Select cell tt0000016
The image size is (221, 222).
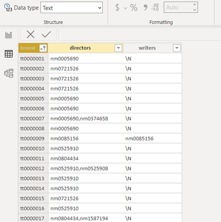click(33, 209)
